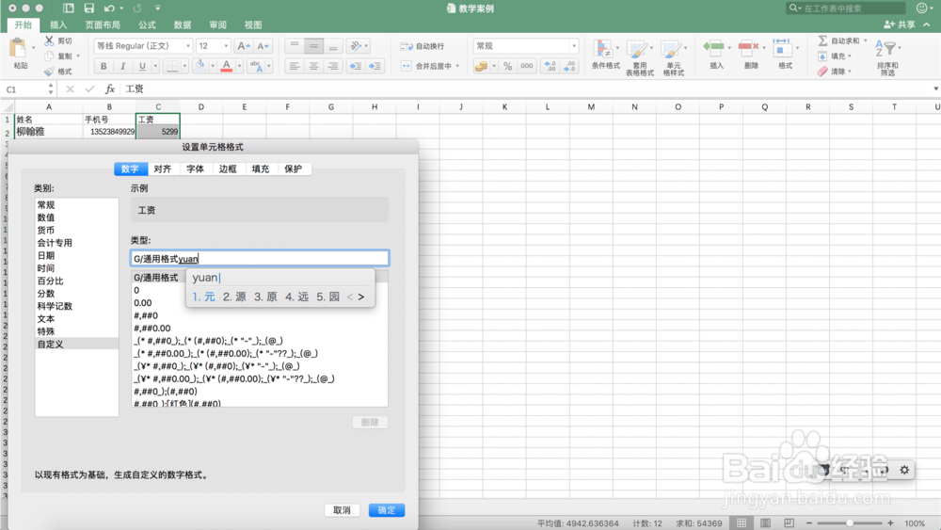This screenshot has width=941, height=530.
Task: Click the 类型 format input field
Action: [x=260, y=258]
